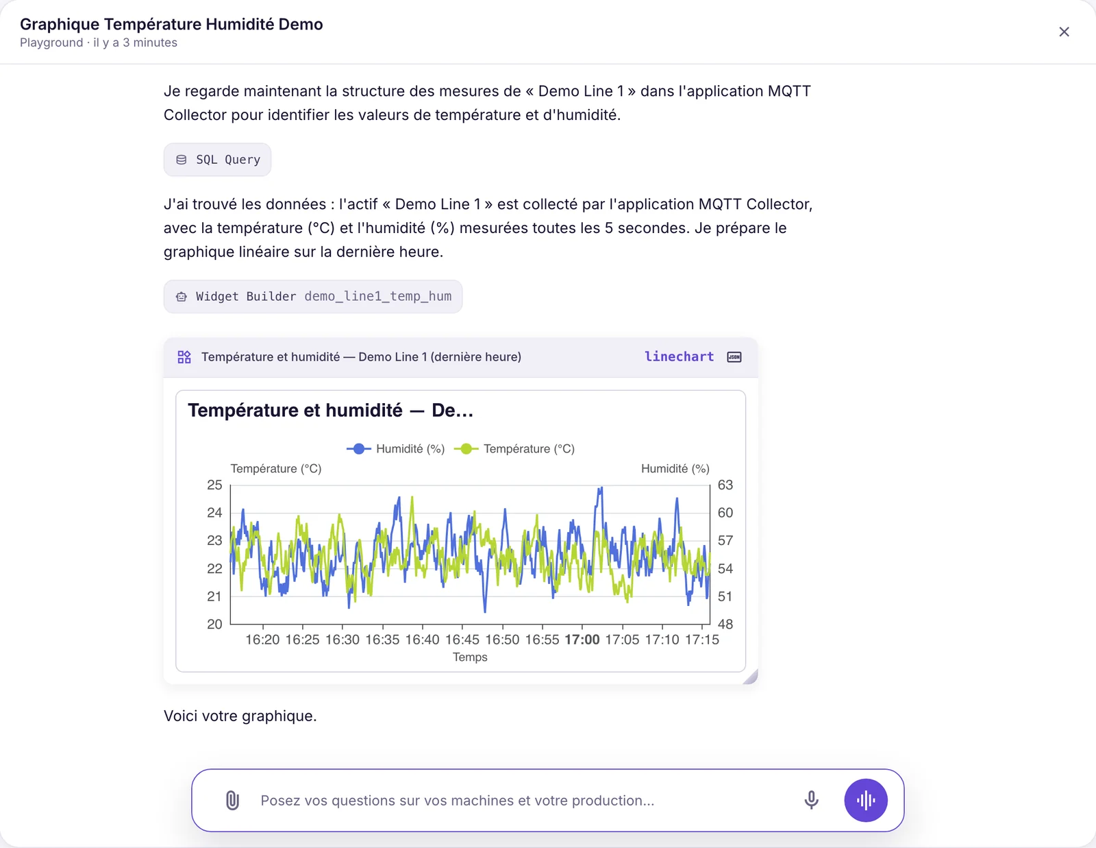Click the 16:20 tick label on time axis
Screen dimensions: 1096x848
click(262, 640)
